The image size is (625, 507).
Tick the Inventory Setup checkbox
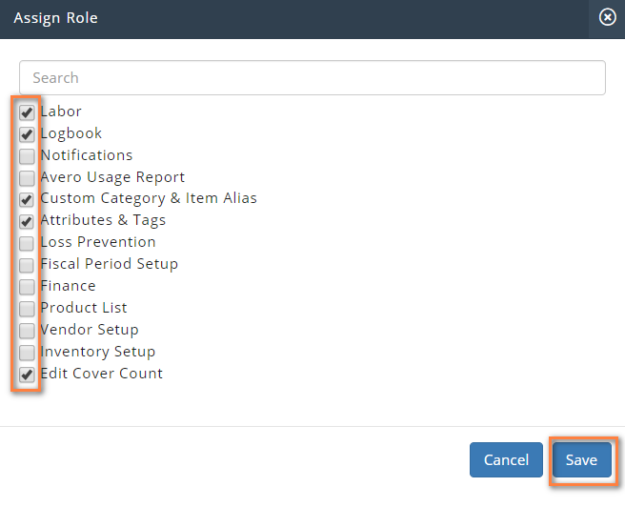tap(27, 353)
